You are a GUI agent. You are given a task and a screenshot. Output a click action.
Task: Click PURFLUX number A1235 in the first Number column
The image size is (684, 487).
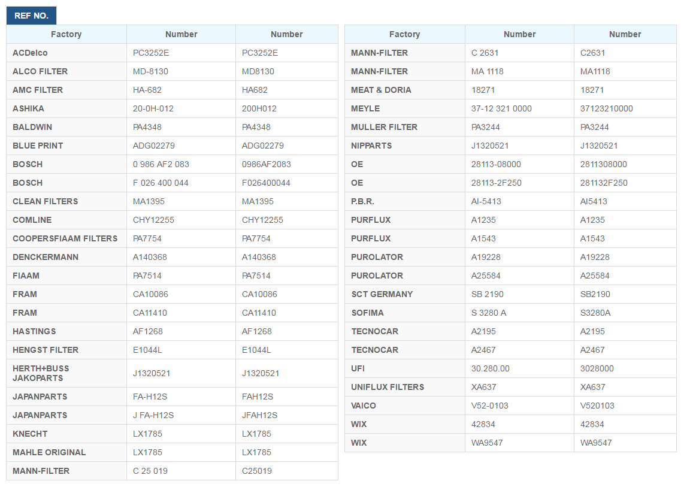pos(483,220)
